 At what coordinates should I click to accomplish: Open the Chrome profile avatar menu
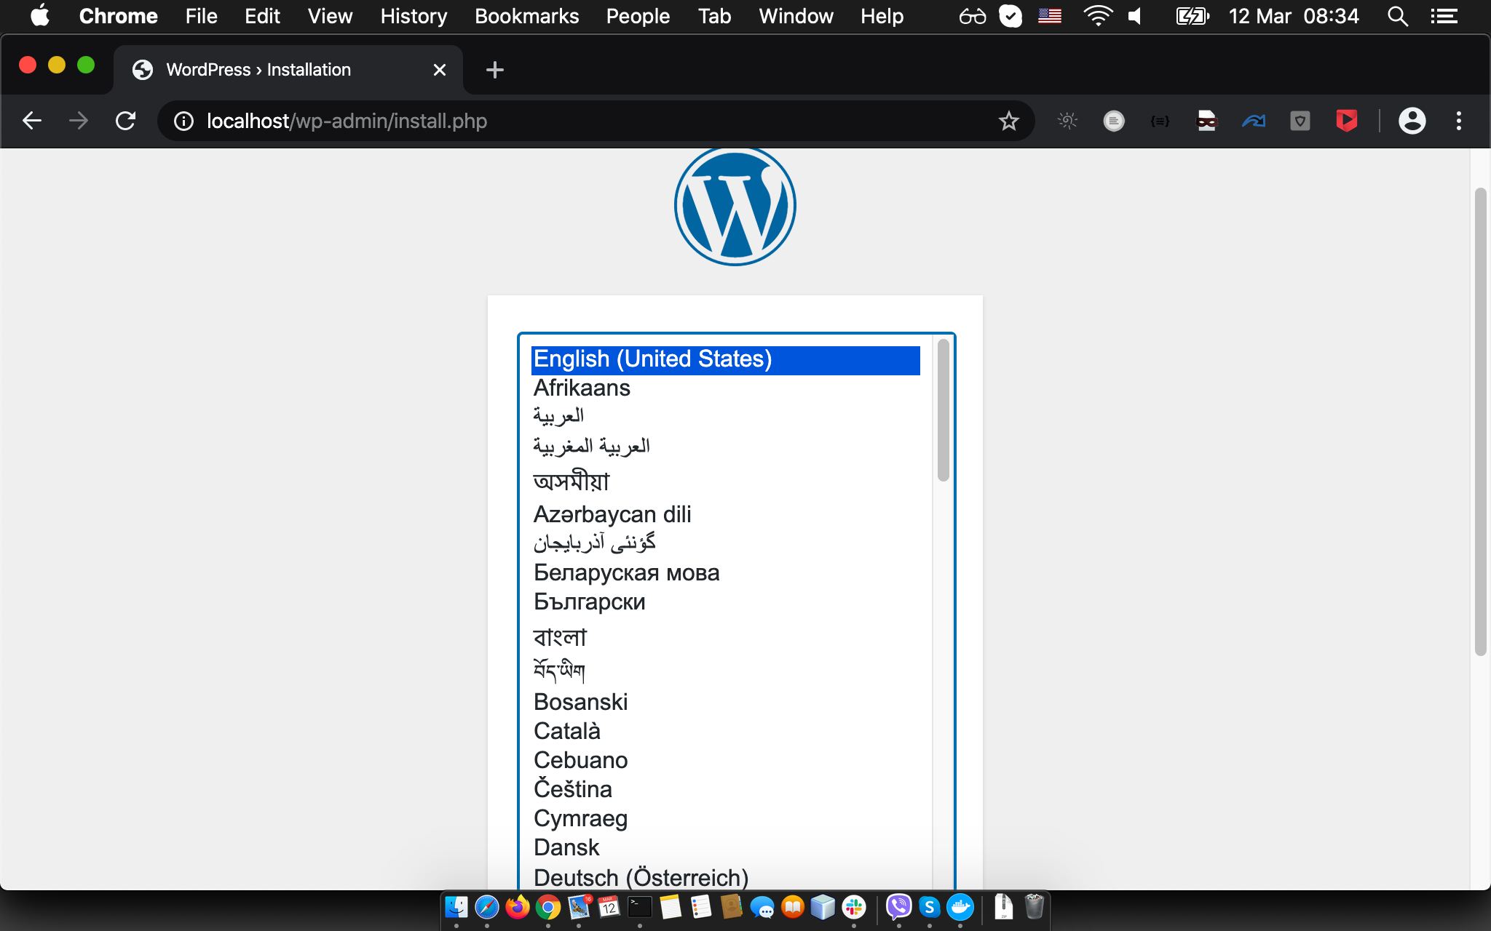(1412, 121)
